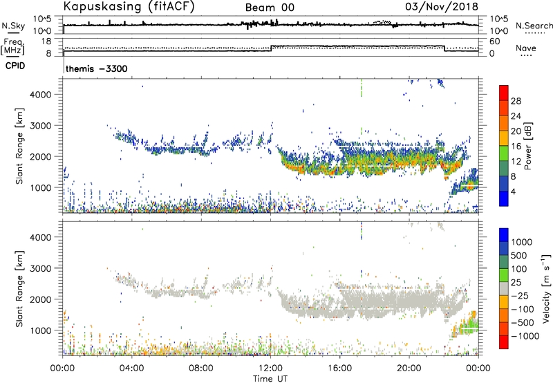
Task: Click the '1000' tick on the Velocity colorbar
Action: coord(522,242)
